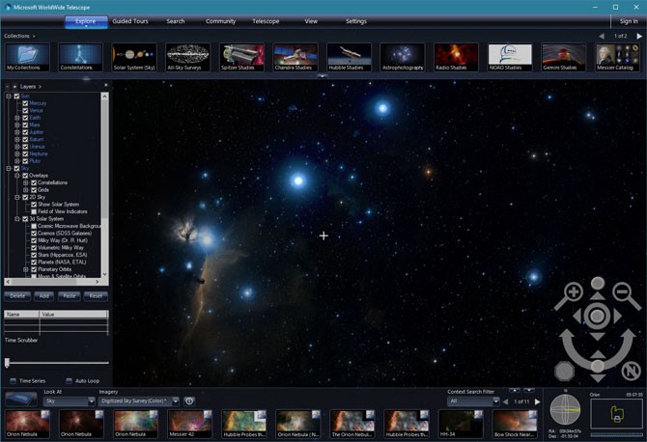This screenshot has width=647, height=442.
Task: Uncheck the Mercury layer checkbox
Action: (25, 103)
